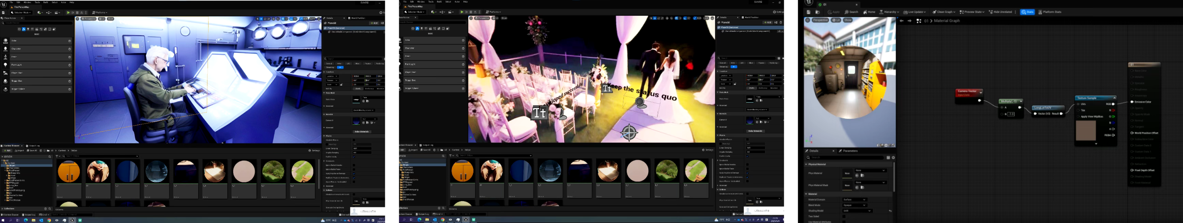
Task: Collapse the Physical Material section
Action: pos(806,164)
